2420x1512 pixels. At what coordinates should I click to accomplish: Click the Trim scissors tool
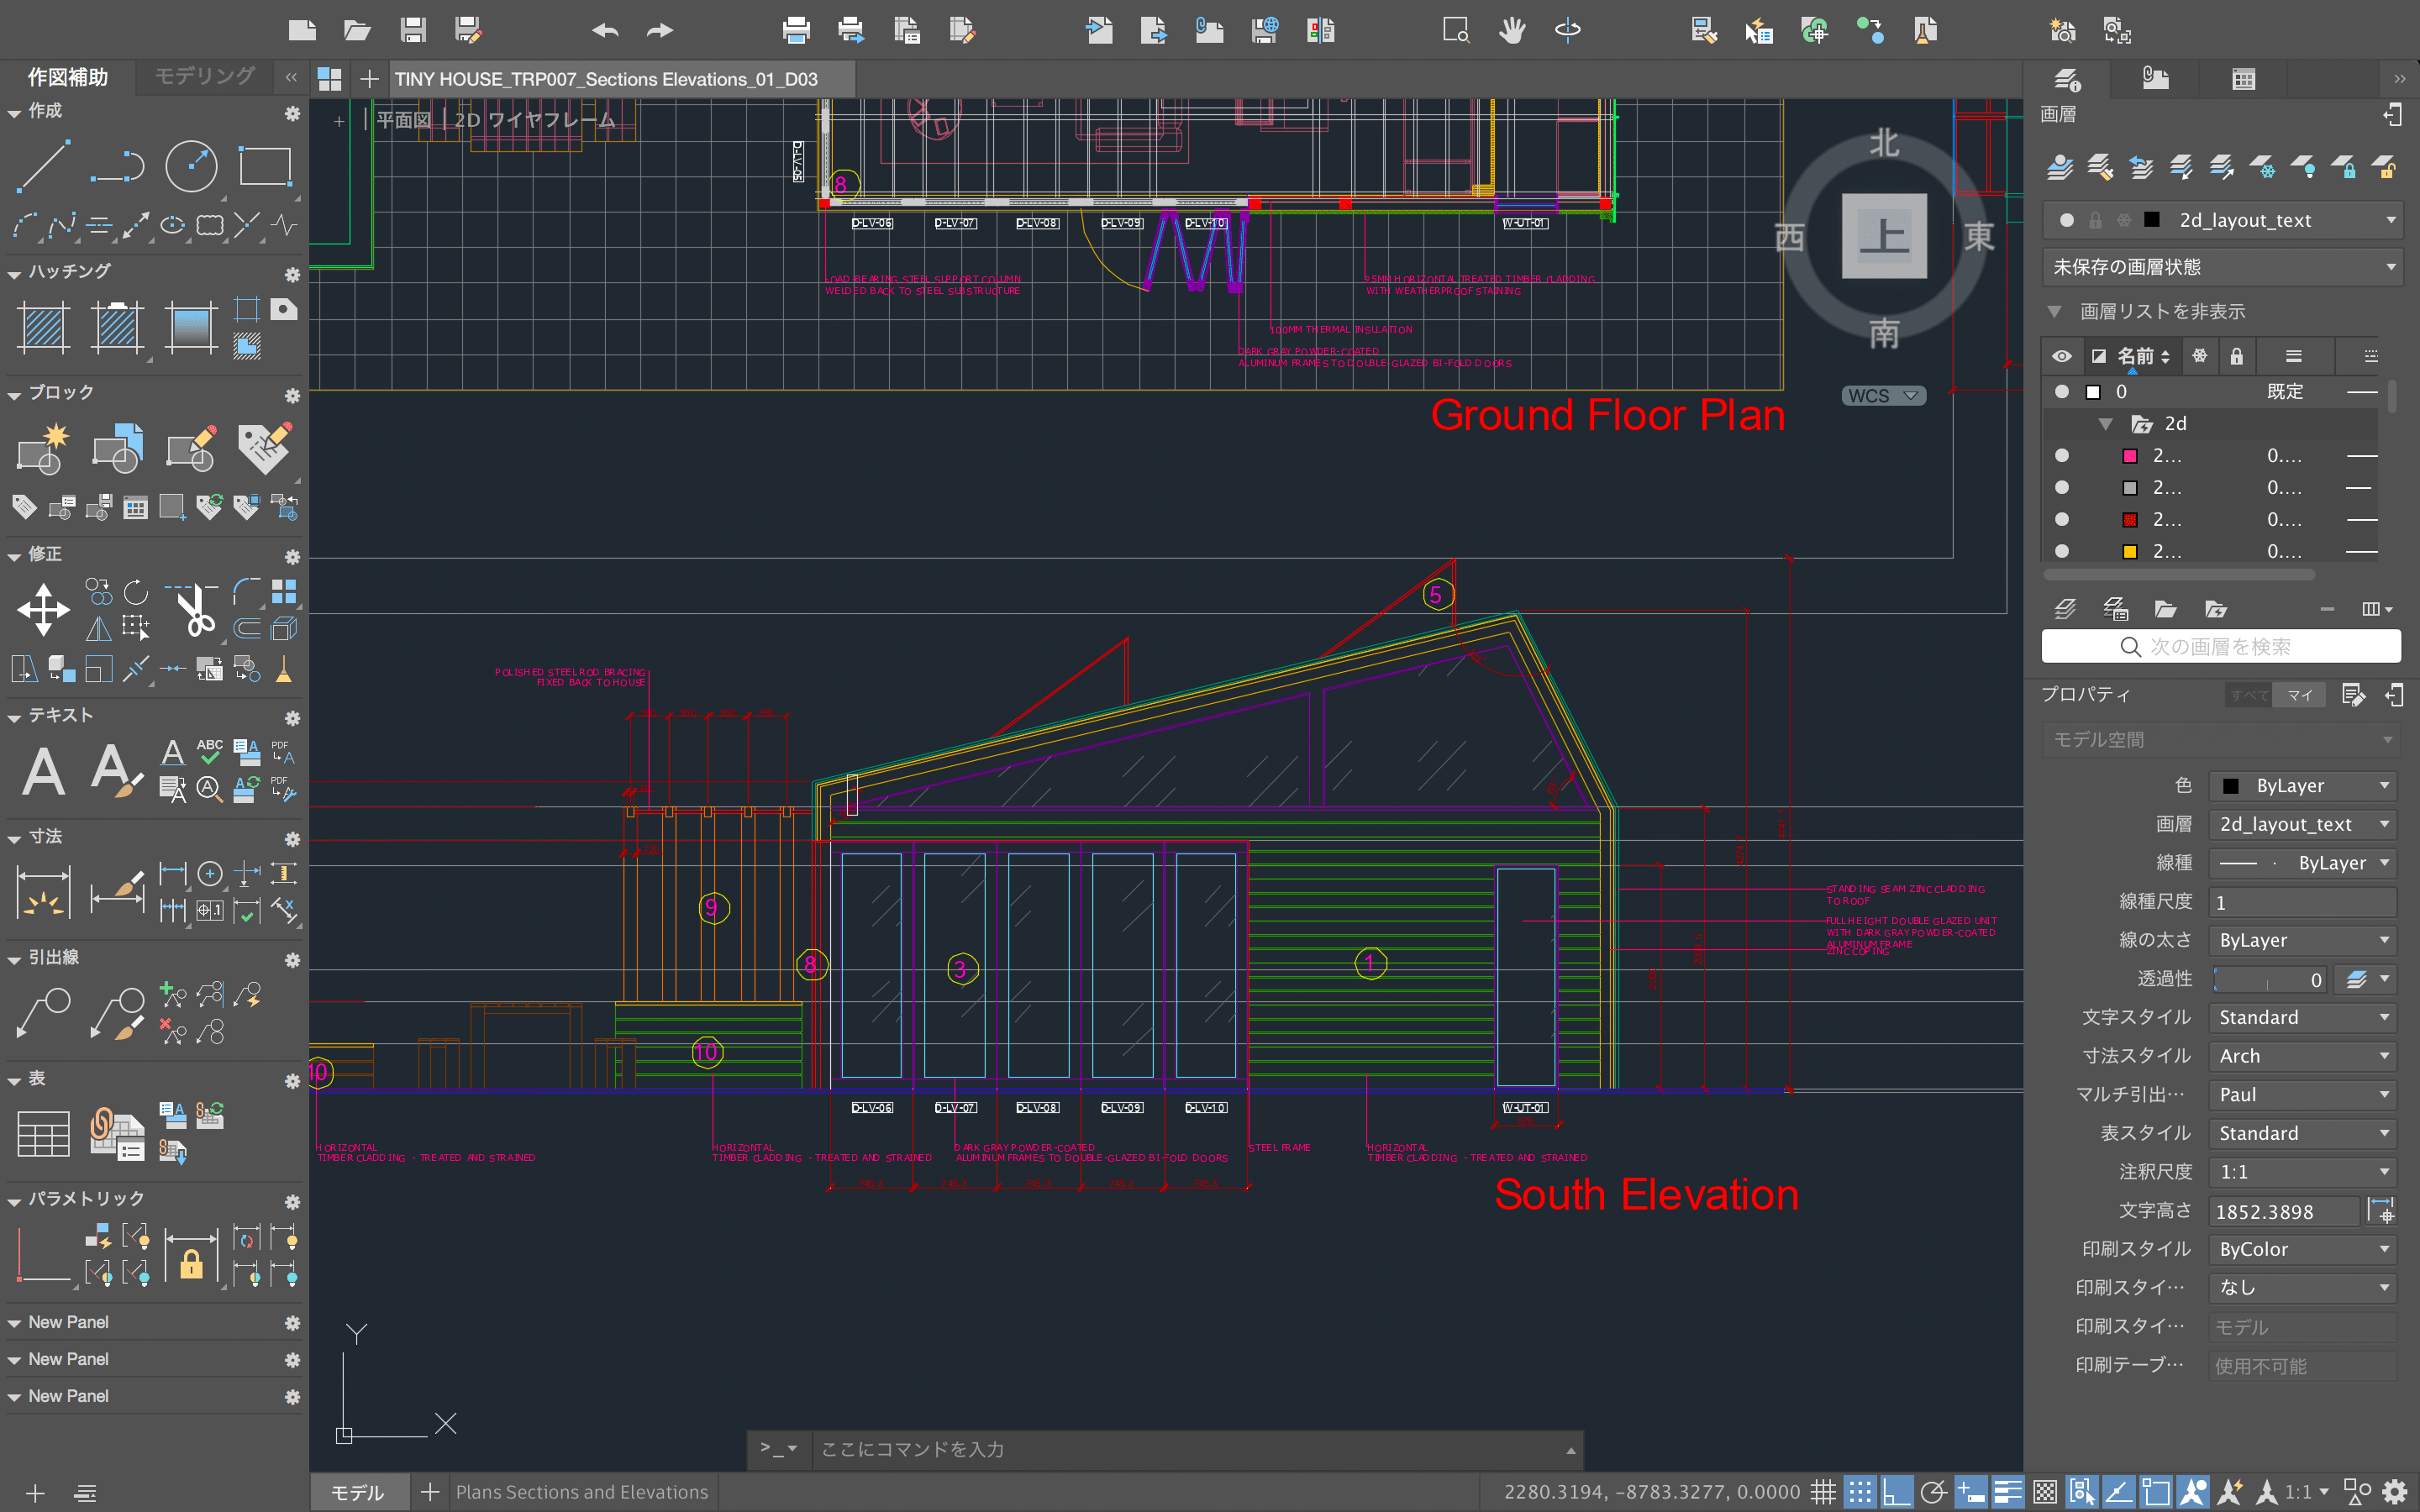pos(196,609)
